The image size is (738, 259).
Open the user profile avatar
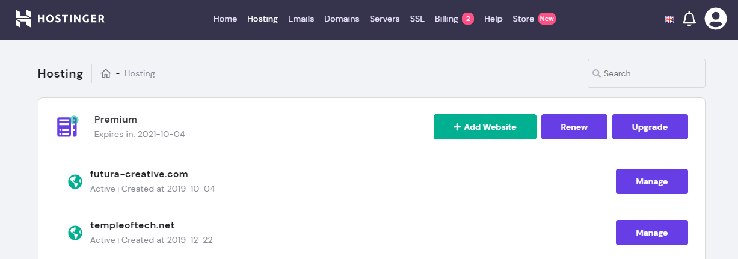pyautogui.click(x=716, y=19)
